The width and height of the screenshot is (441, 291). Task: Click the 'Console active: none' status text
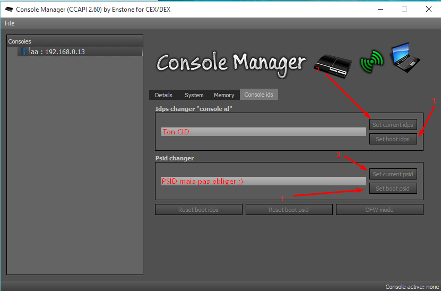412,287
